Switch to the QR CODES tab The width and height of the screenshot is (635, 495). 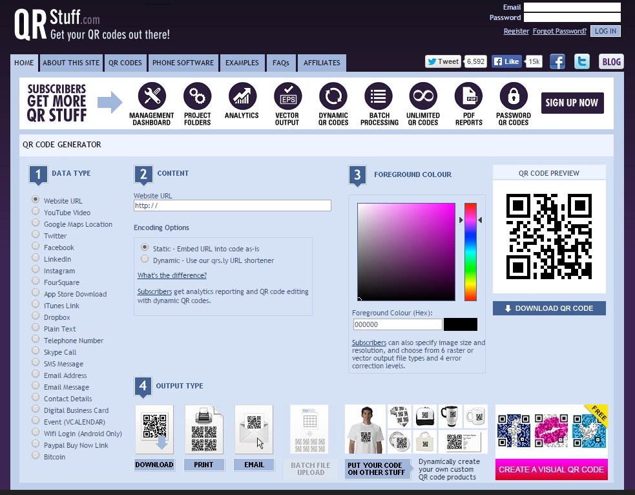click(x=125, y=63)
